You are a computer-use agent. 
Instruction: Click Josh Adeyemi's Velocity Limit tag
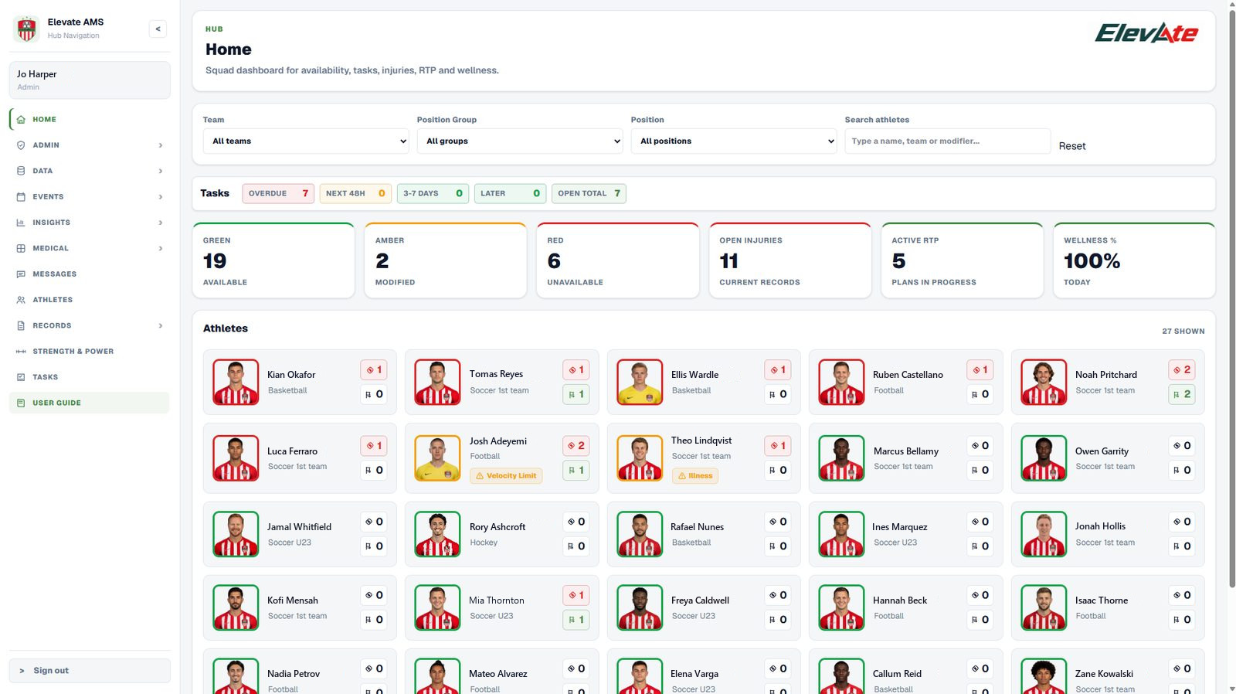click(x=506, y=476)
